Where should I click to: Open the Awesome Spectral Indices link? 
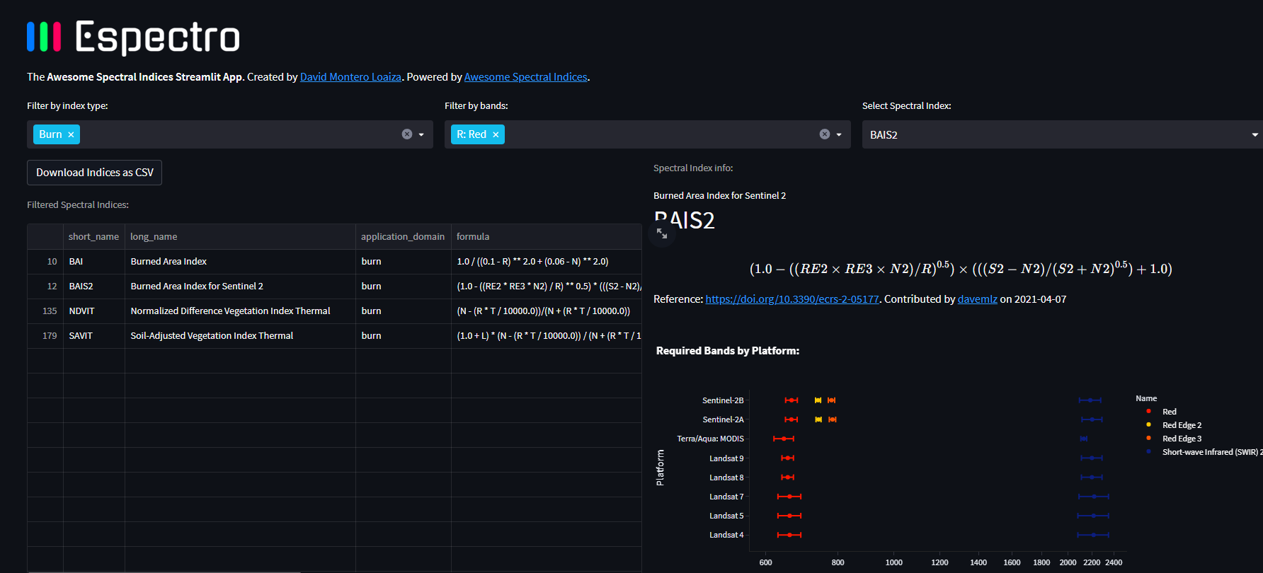point(526,77)
